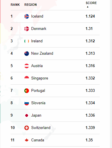Click the Austria flag icon
Image resolution: width=112 pixels, height=148 pixels.
coord(27,66)
